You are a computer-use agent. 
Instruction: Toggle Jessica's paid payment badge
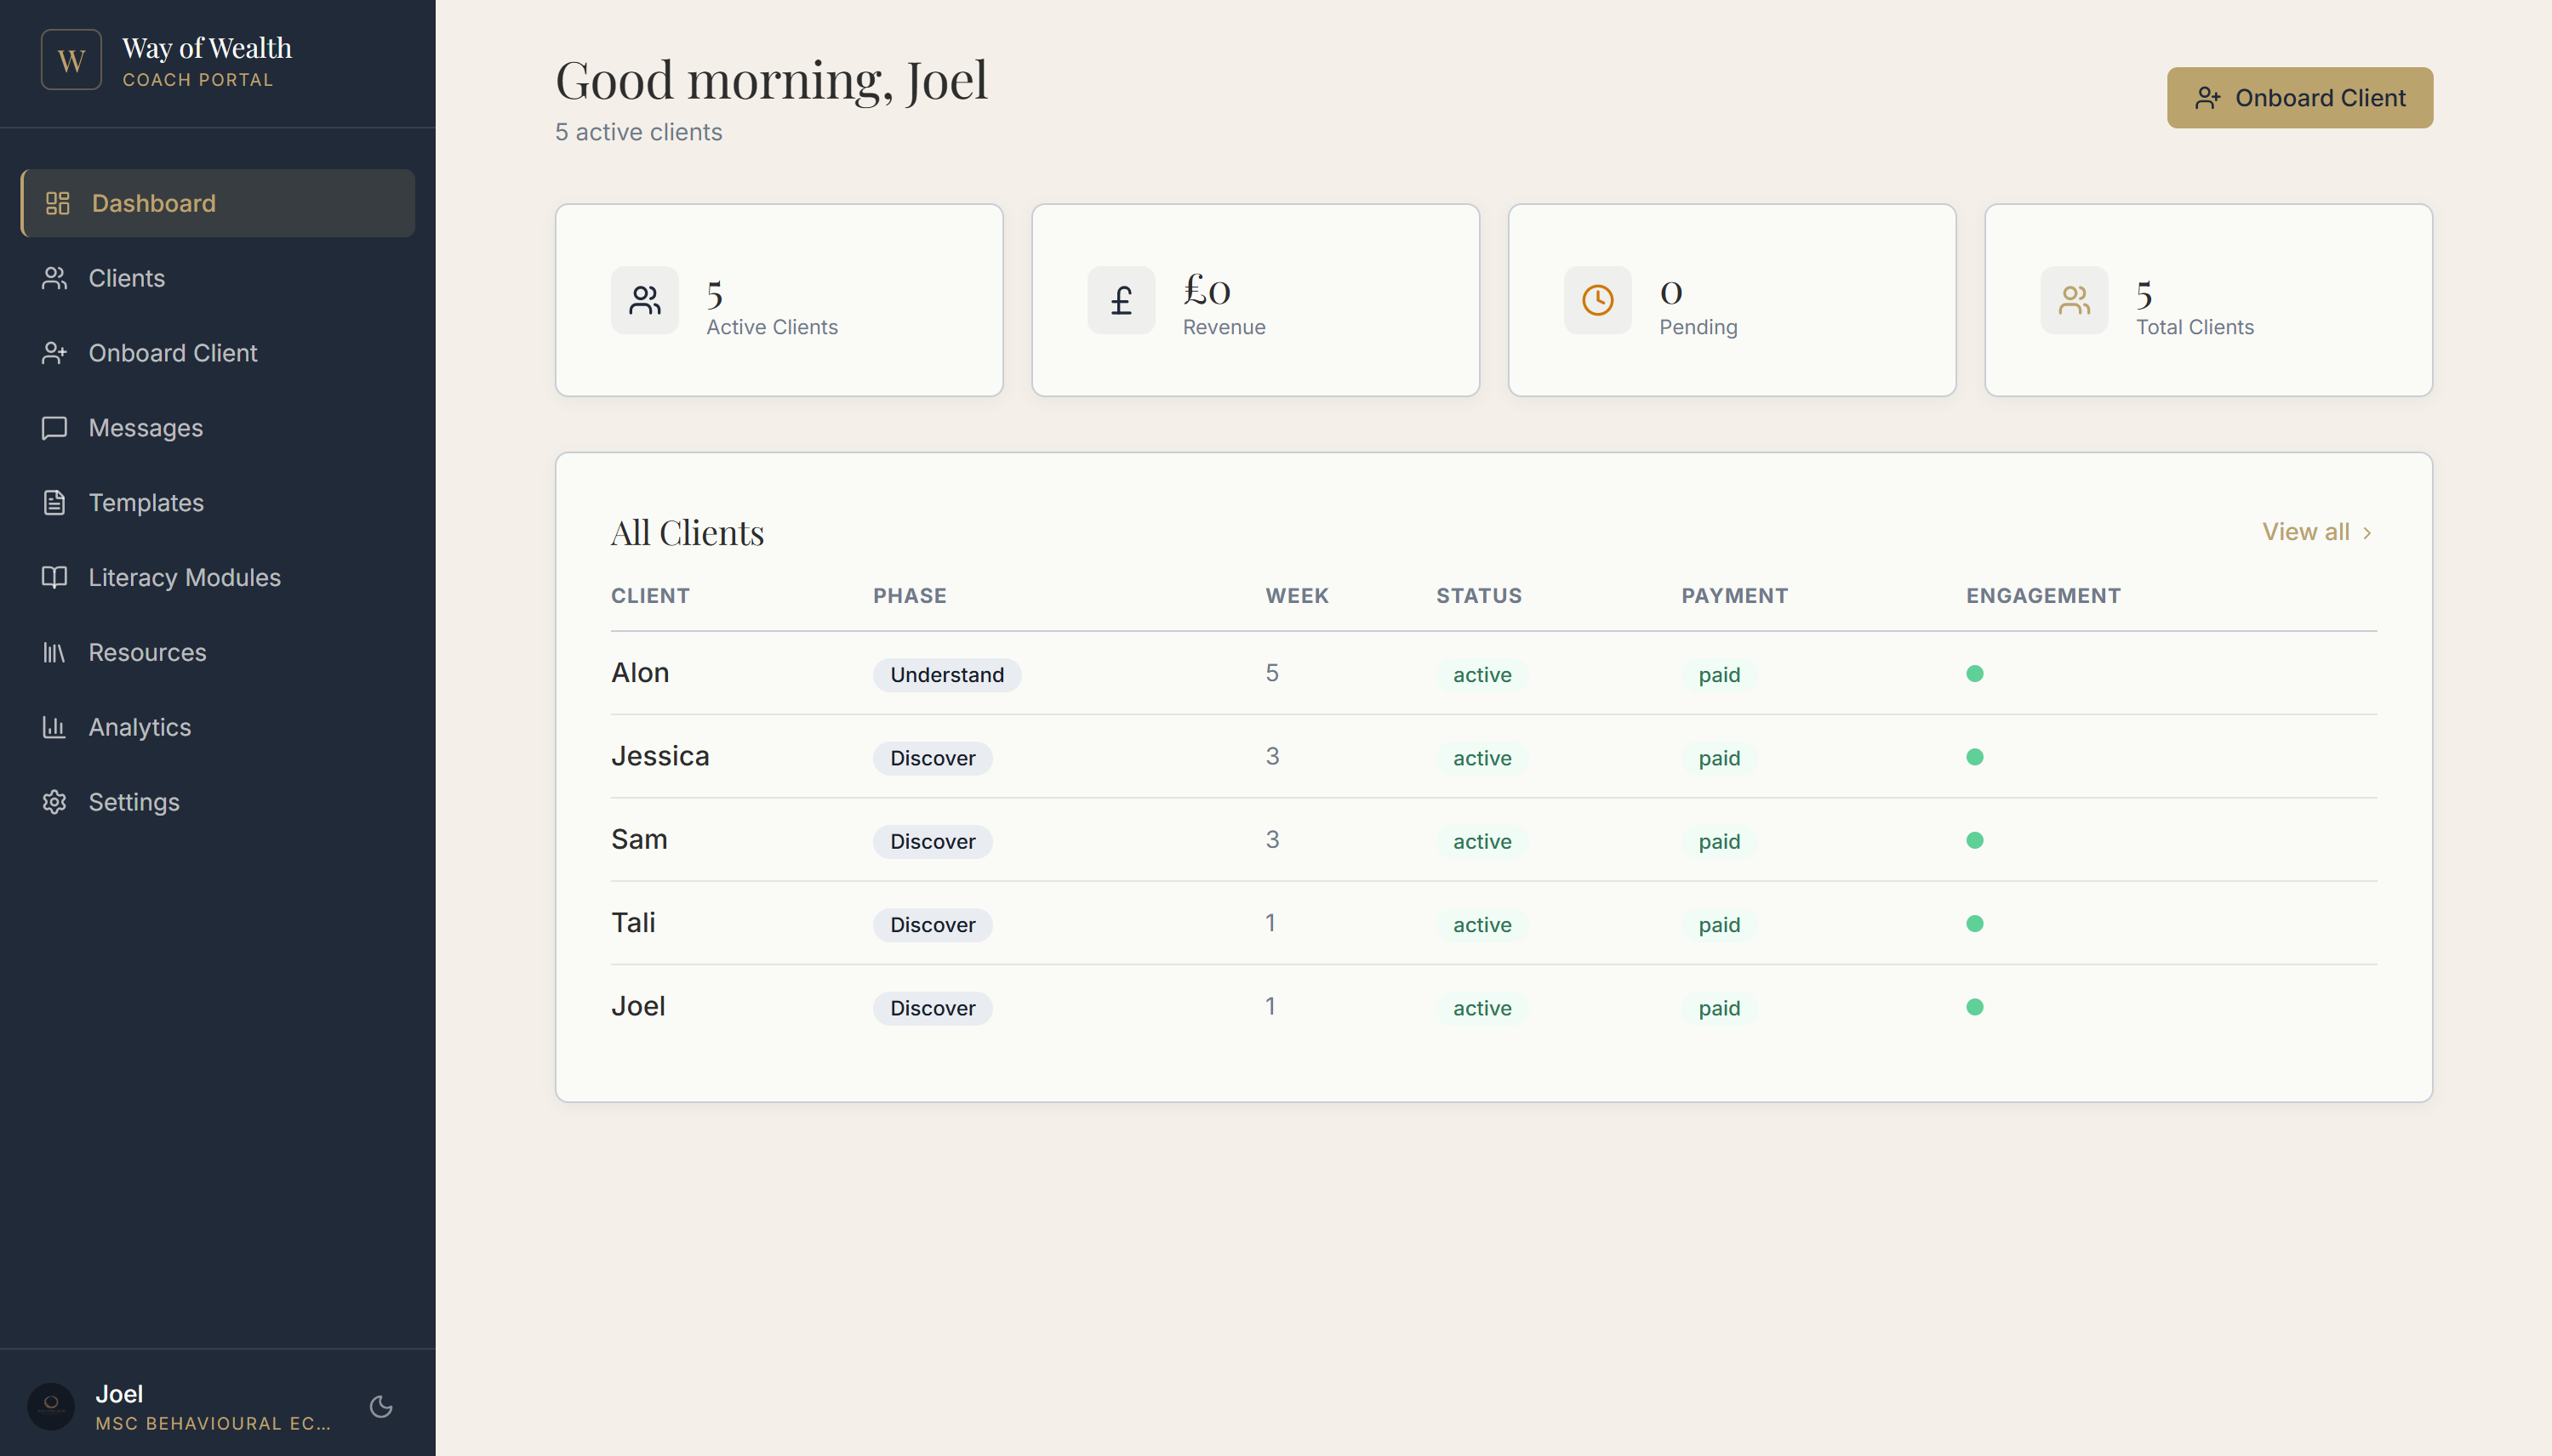pos(1718,758)
